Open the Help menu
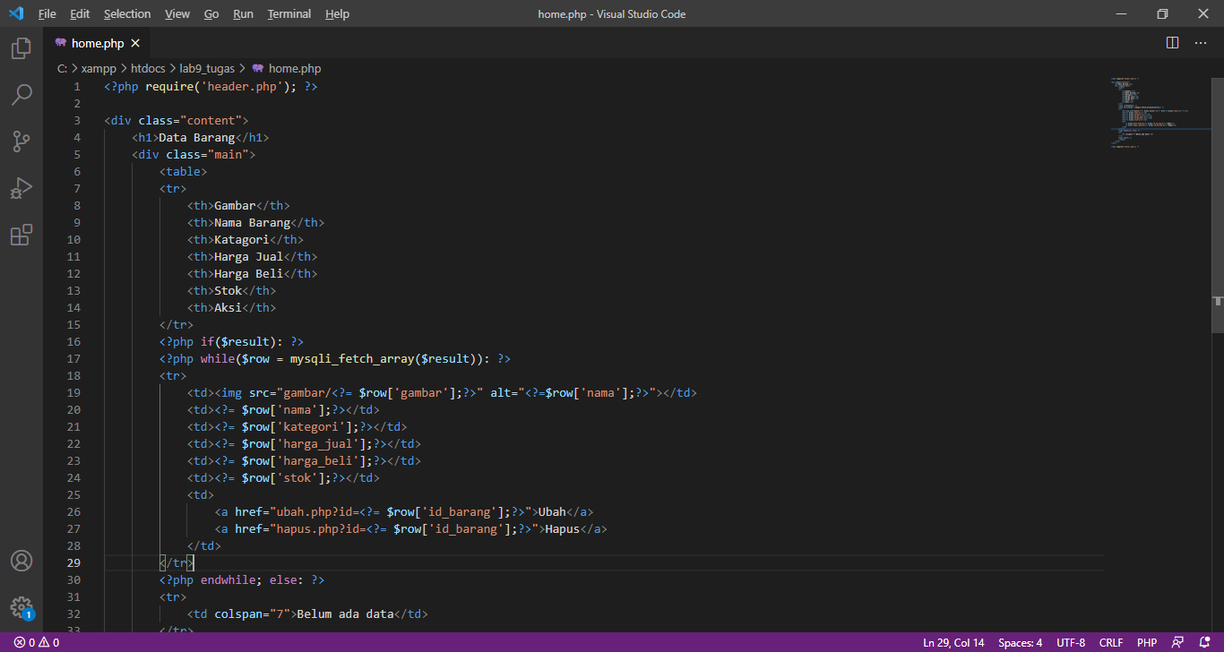 (338, 13)
